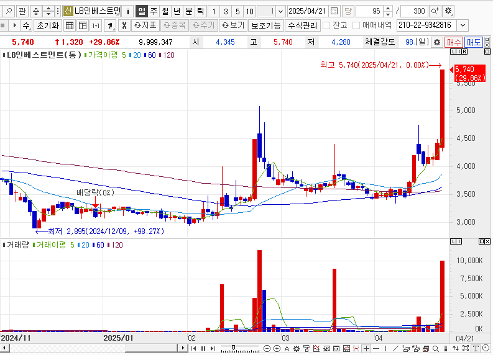Click the grid layout icon next to 초기화
The width and height of the screenshot is (493, 355).
[70, 25]
